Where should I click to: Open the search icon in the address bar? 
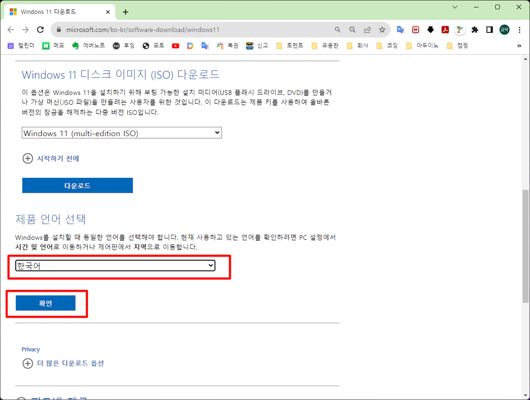pos(337,30)
